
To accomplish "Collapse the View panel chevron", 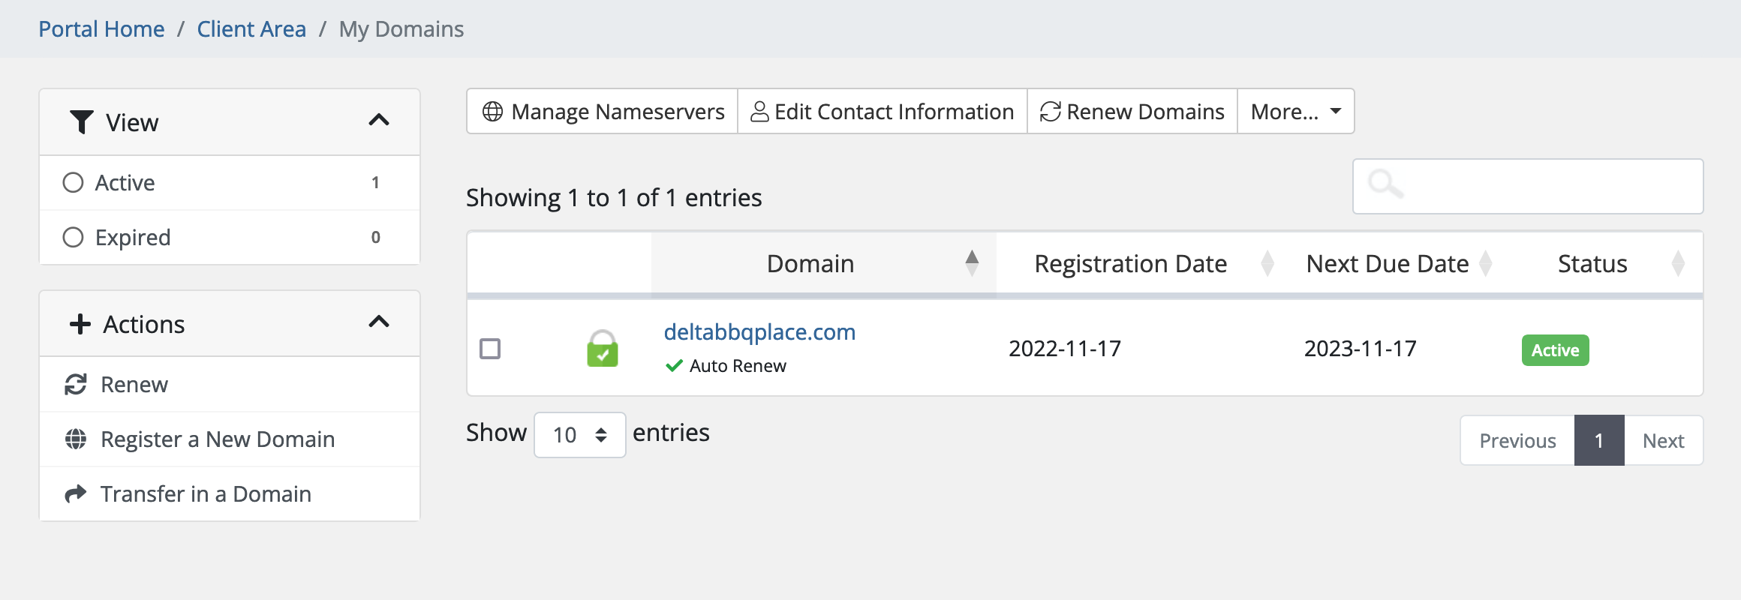I will (379, 120).
